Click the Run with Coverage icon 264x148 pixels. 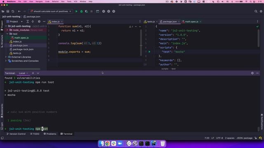(86, 12)
